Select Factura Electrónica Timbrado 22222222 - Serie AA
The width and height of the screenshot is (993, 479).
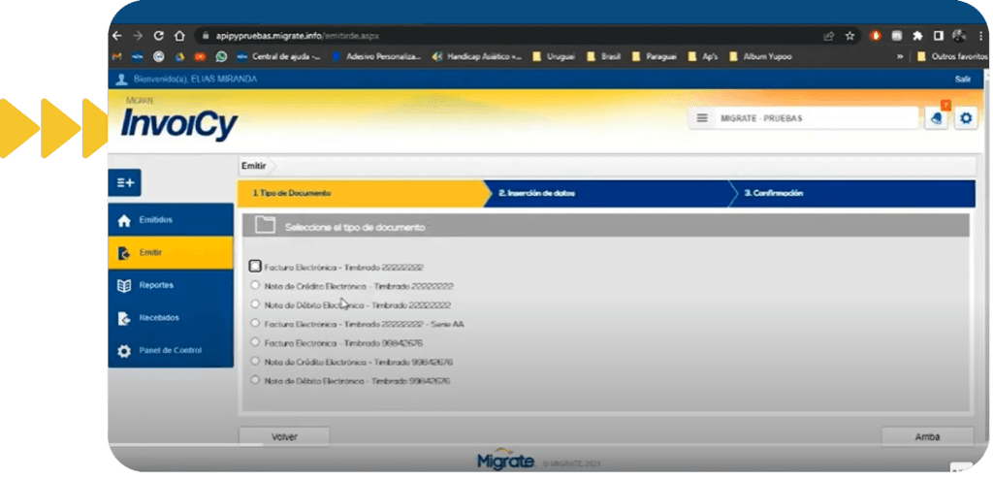(255, 323)
